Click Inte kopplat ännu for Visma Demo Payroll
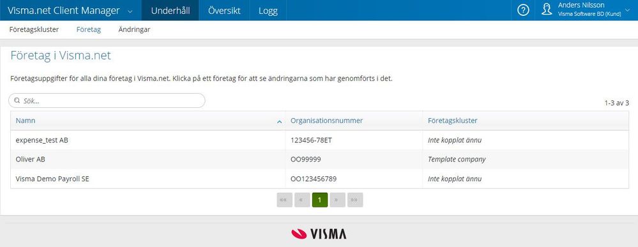 (455, 179)
